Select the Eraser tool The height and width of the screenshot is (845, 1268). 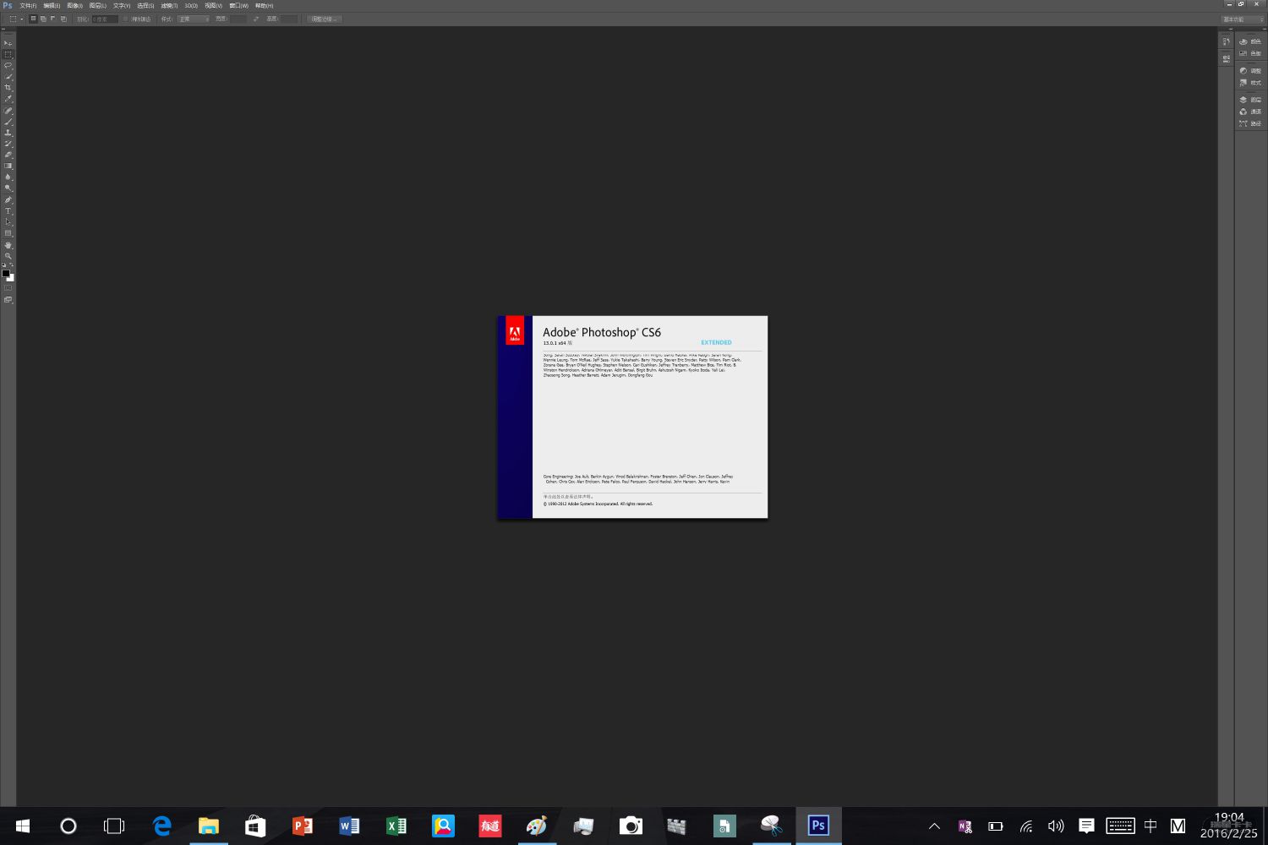click(x=8, y=155)
